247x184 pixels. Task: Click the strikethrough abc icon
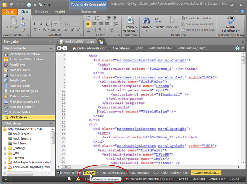pyautogui.click(x=54, y=30)
